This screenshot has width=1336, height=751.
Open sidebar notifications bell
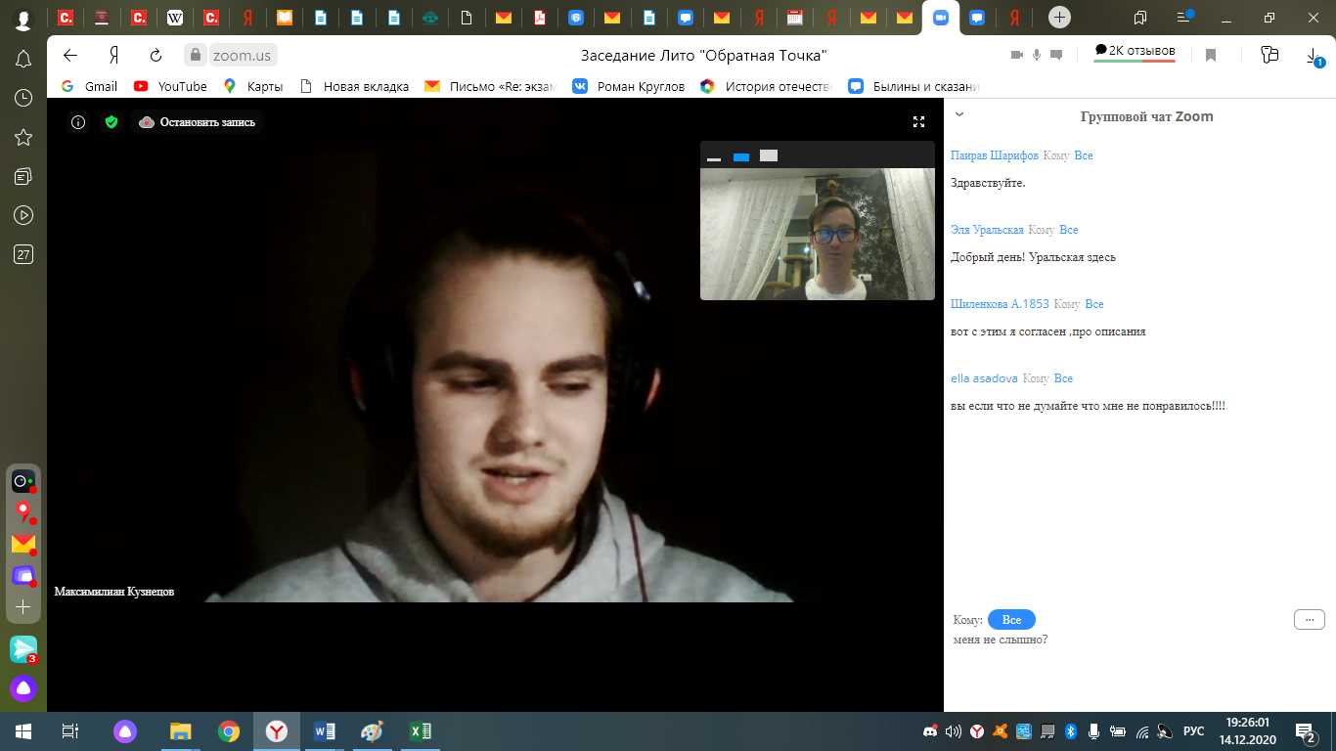[x=23, y=60]
